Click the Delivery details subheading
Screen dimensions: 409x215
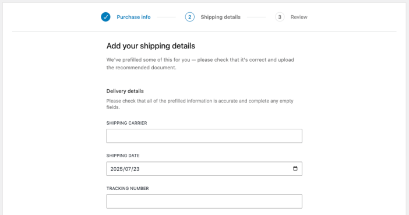pos(125,91)
